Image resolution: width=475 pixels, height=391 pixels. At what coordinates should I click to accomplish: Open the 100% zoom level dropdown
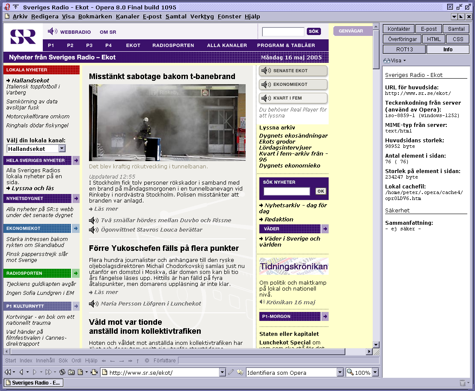pos(375,372)
